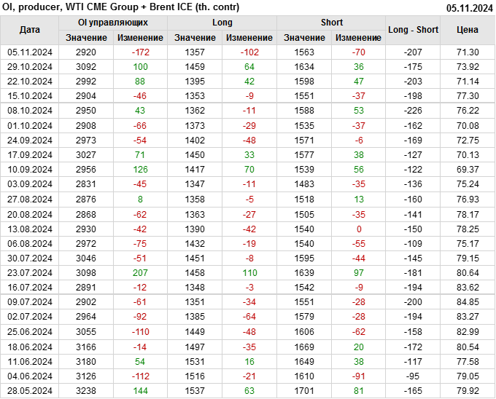Click the Long change value 110
The width and height of the screenshot is (496, 399).
249,272
